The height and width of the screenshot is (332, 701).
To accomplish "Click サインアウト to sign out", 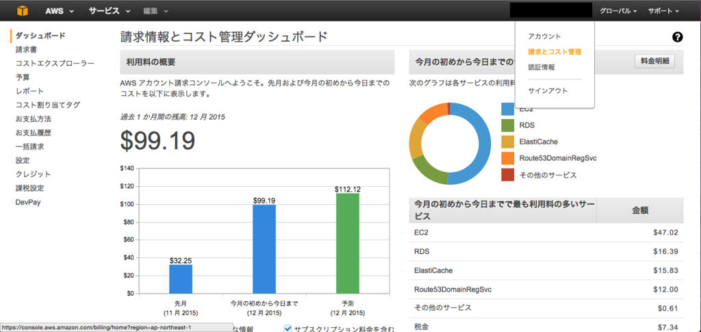I will coord(548,91).
